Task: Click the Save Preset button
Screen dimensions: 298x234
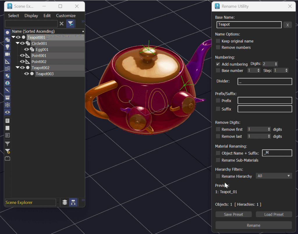Action: tap(233, 214)
